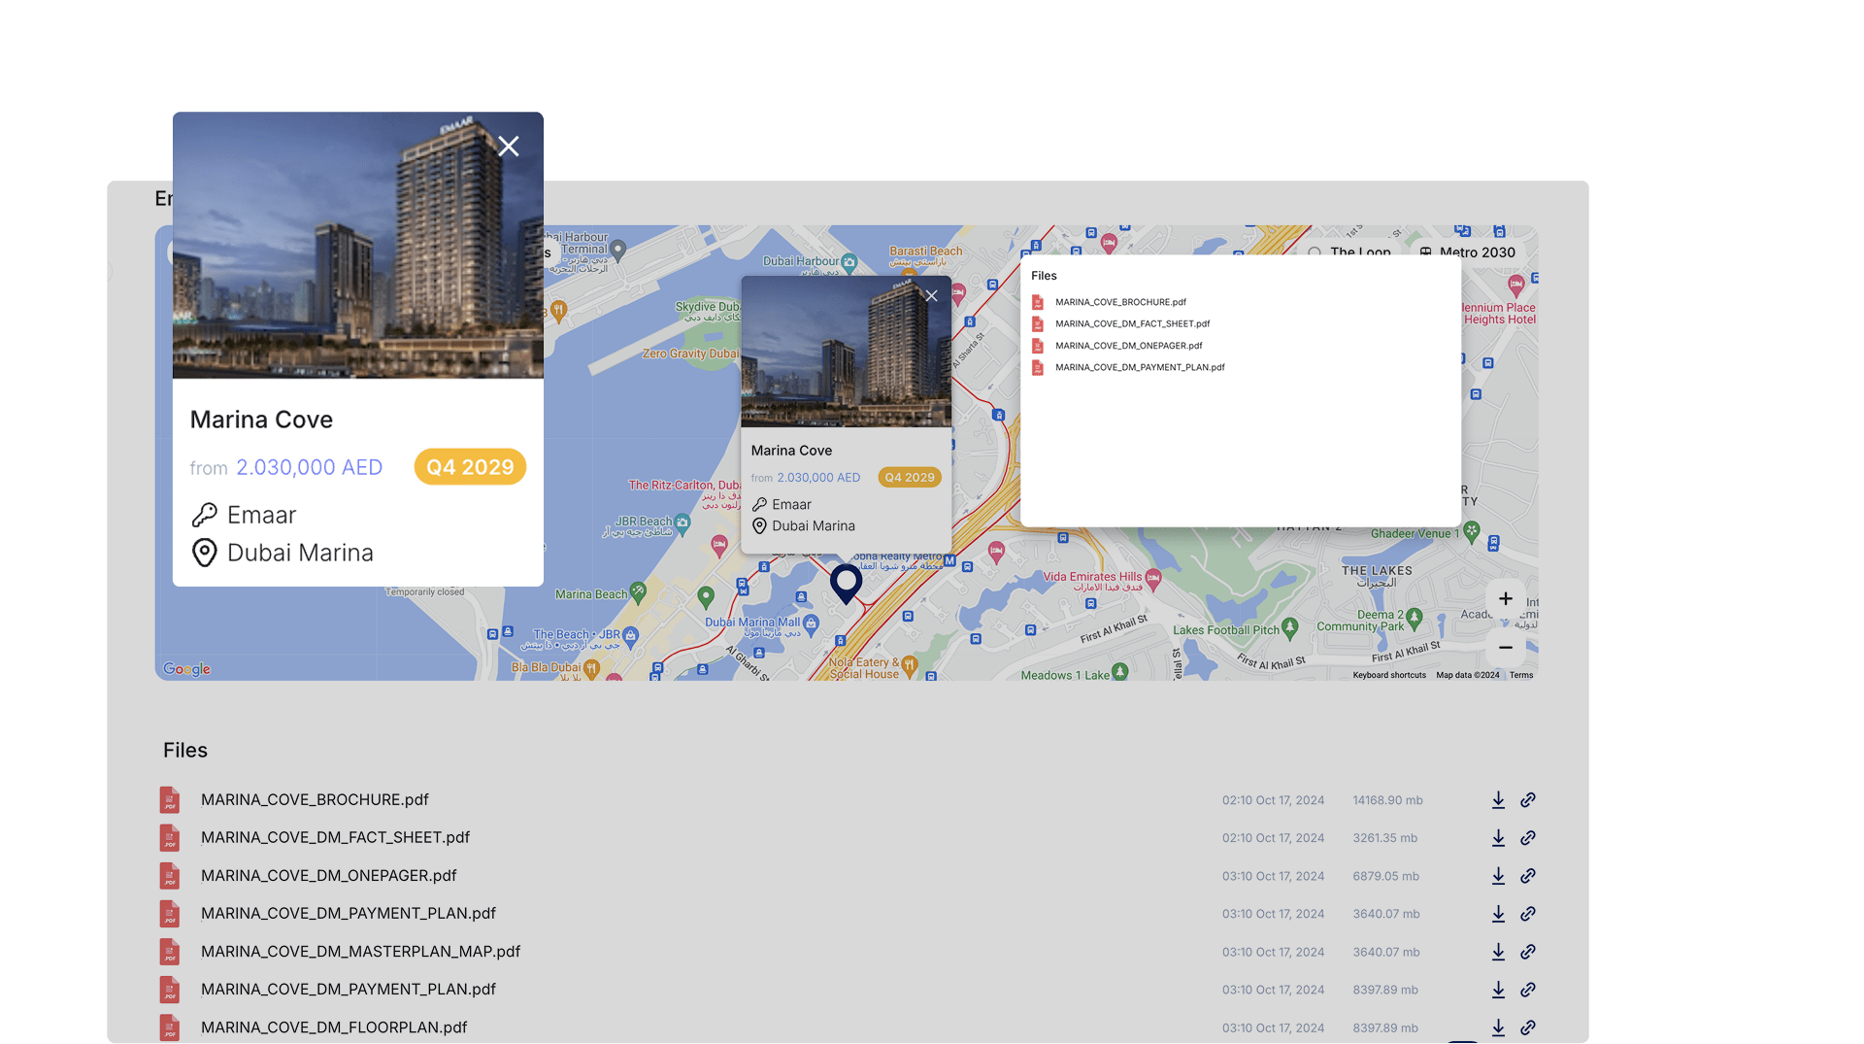
Task: Download the MARINA_COVE_DM_ONEPAGER.pdf file
Action: tap(1498, 876)
